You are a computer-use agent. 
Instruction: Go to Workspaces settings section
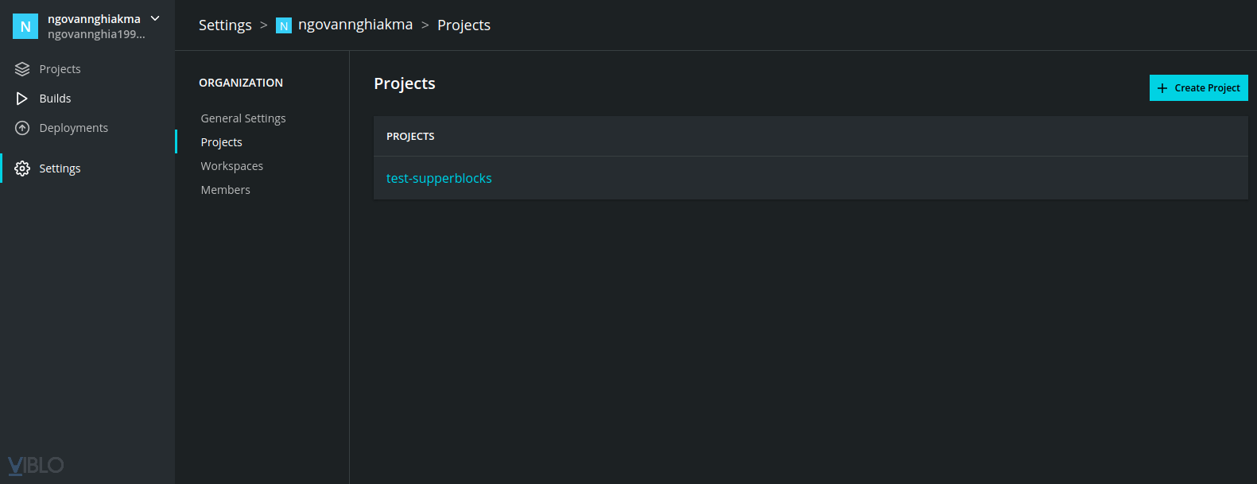point(232,166)
